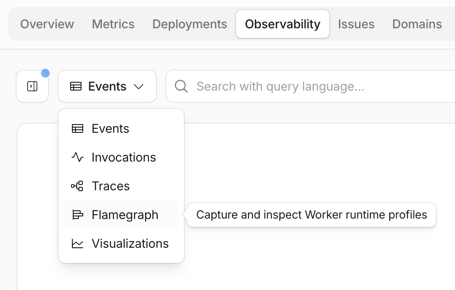
Task: Choose Flamegraph from the view menu
Action: pyautogui.click(x=121, y=215)
